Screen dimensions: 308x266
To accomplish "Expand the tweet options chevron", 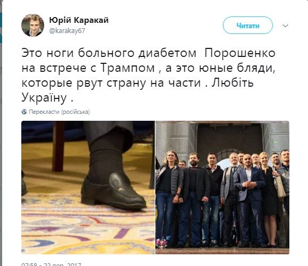I will (x=285, y=26).
